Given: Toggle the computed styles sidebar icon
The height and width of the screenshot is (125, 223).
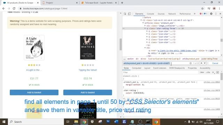Looking at the screenshot, I should click(217, 73).
